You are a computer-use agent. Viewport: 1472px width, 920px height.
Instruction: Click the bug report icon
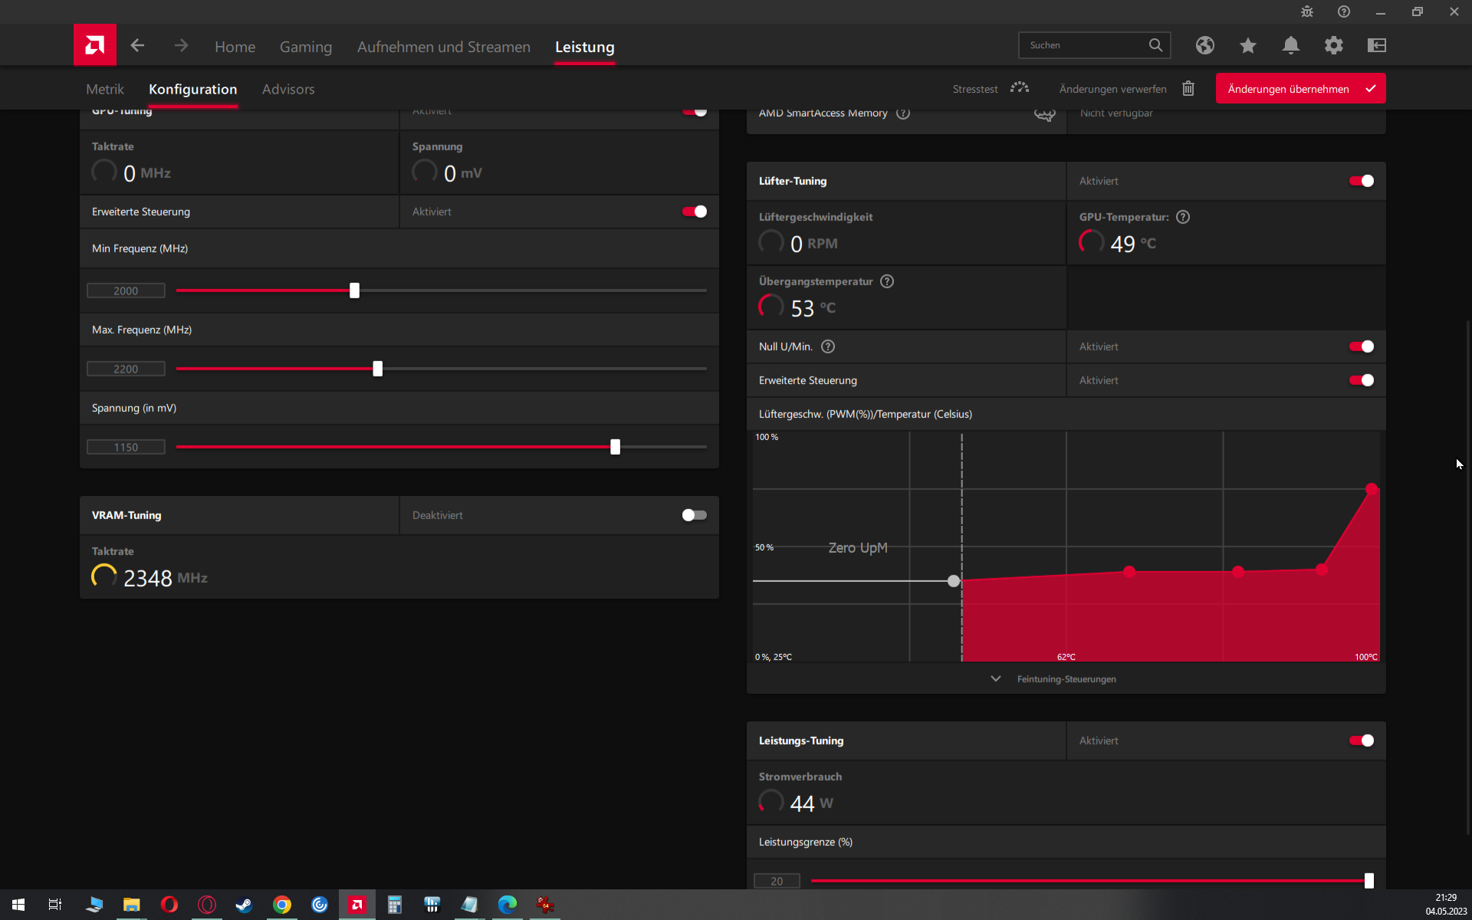click(1306, 11)
